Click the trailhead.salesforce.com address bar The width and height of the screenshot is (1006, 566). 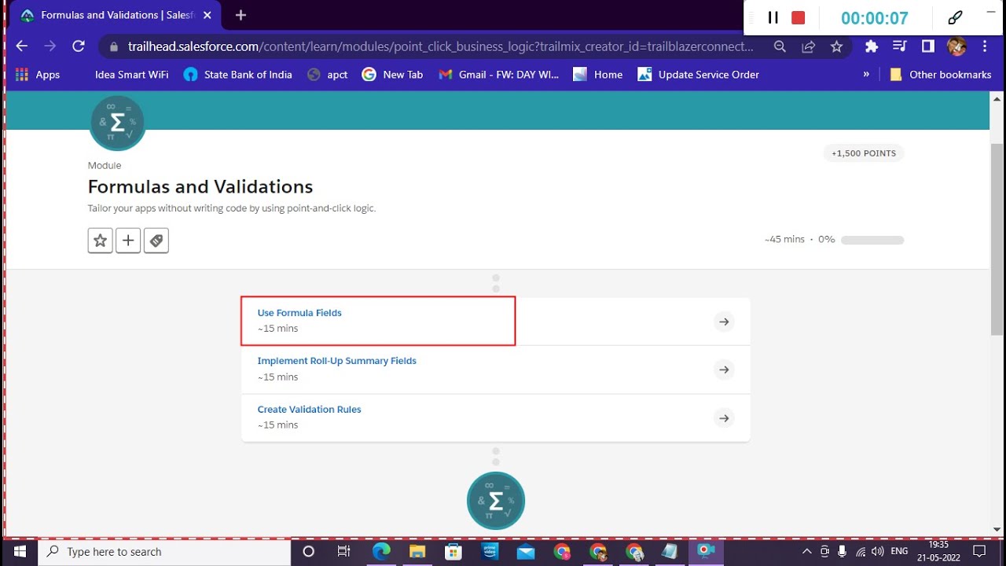pyautogui.click(x=440, y=46)
